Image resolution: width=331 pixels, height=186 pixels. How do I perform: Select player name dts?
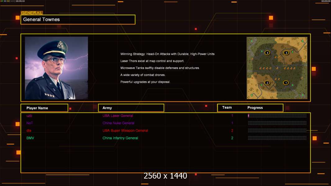click(x=29, y=131)
